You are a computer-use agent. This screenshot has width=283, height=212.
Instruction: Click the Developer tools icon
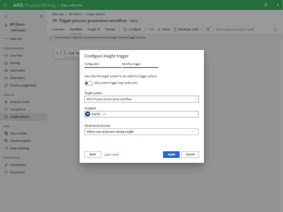(x=175, y=29)
